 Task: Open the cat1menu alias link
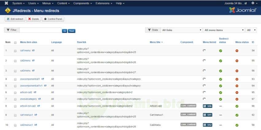(x=25, y=51)
